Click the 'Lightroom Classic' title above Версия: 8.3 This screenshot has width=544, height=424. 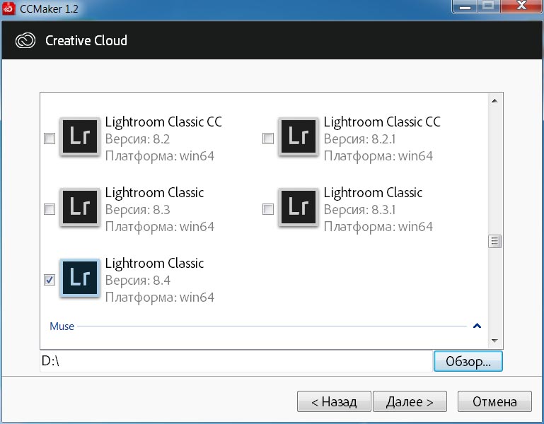pyautogui.click(x=154, y=193)
